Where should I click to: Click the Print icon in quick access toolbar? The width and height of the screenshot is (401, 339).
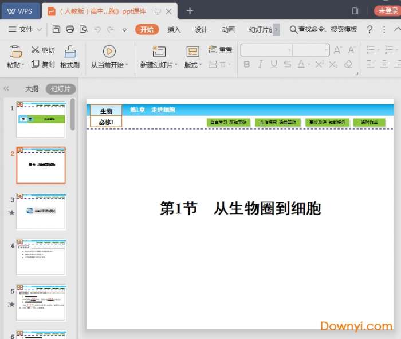[x=70, y=29]
